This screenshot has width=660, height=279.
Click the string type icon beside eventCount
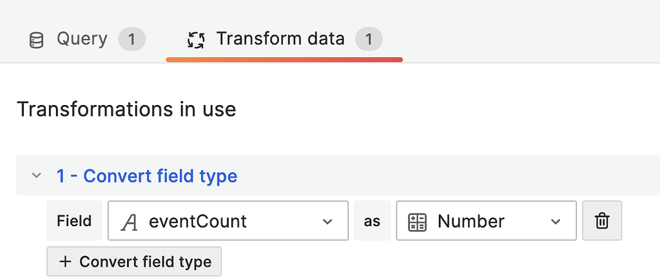[130, 222]
